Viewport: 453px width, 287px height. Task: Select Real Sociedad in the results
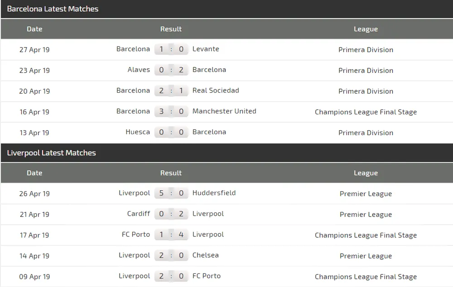(x=216, y=90)
